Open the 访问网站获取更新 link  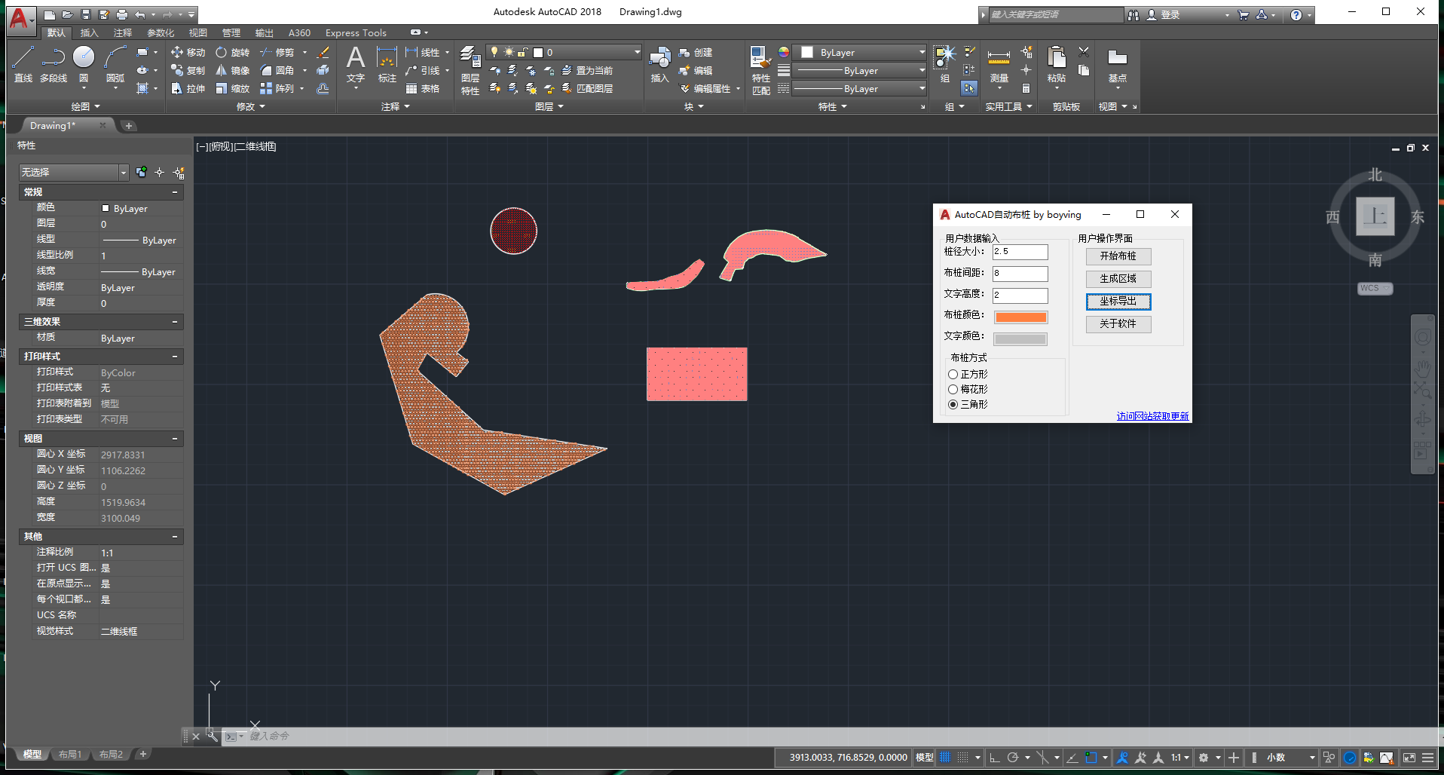coord(1152,416)
